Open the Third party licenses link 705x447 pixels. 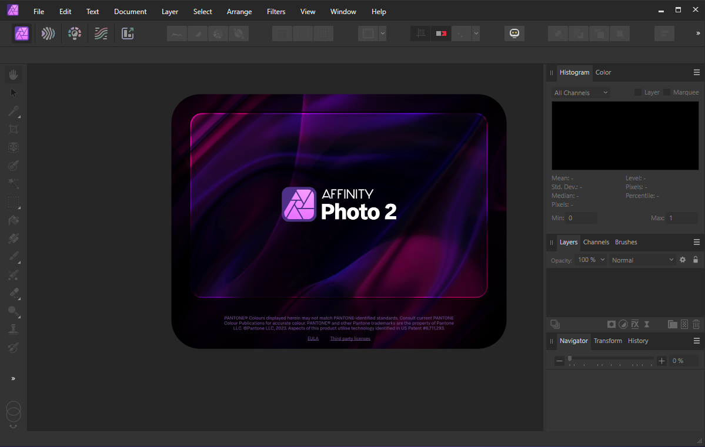click(x=350, y=339)
